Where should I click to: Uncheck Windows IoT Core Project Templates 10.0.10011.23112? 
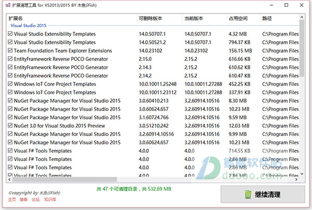pos(10,92)
